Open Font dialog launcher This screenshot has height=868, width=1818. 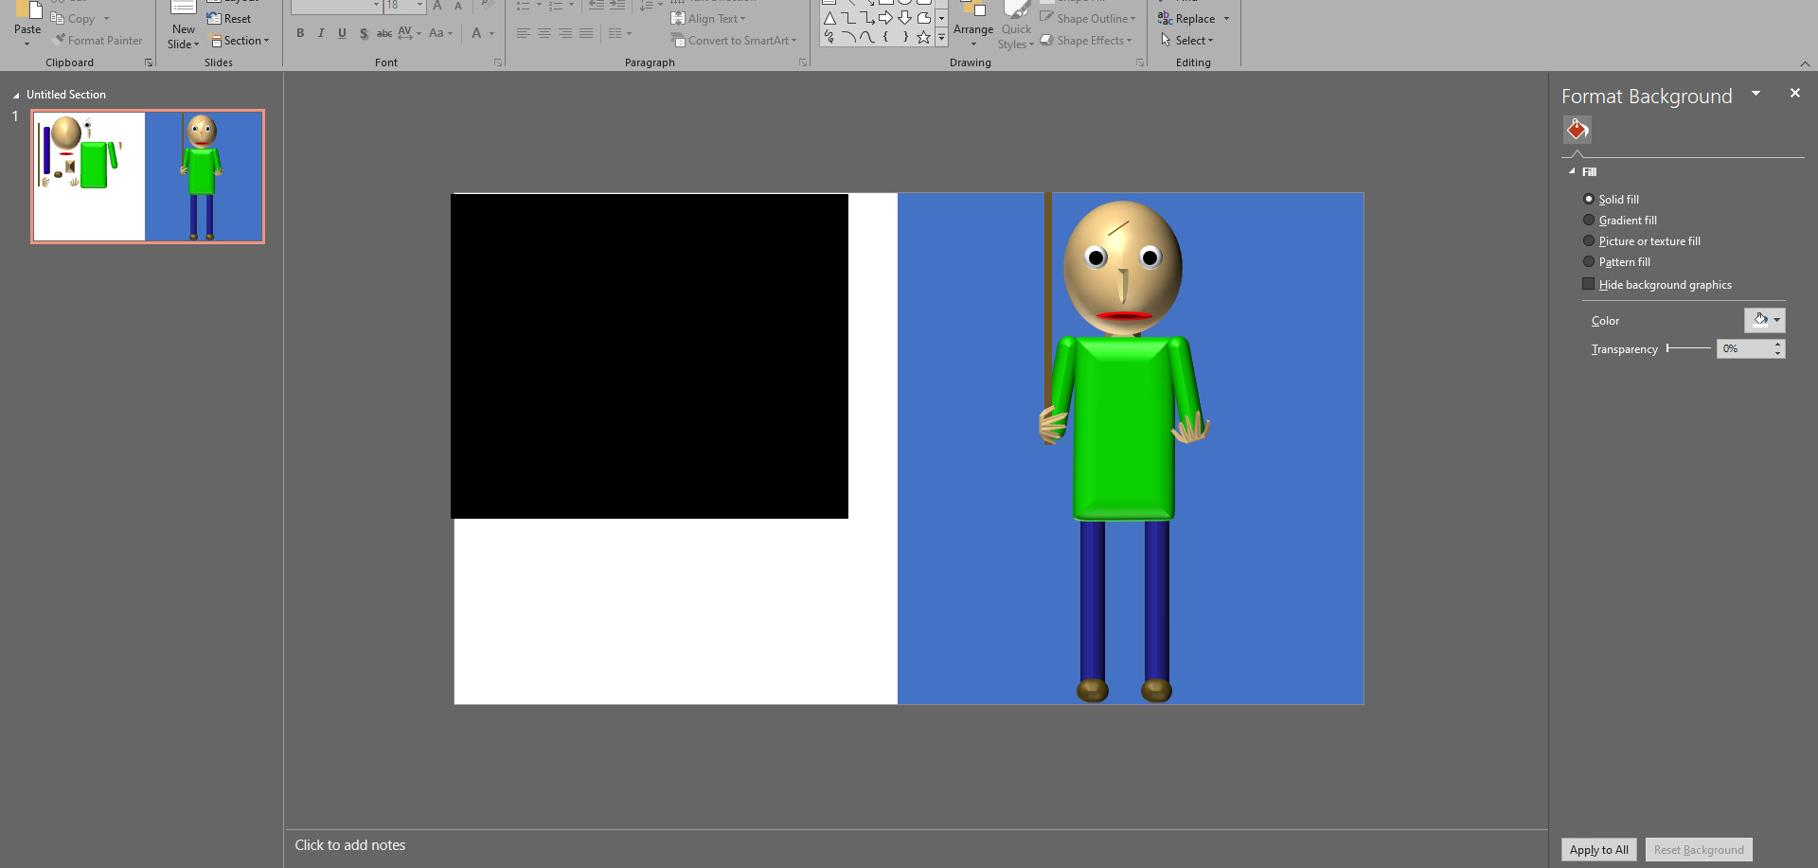point(498,62)
